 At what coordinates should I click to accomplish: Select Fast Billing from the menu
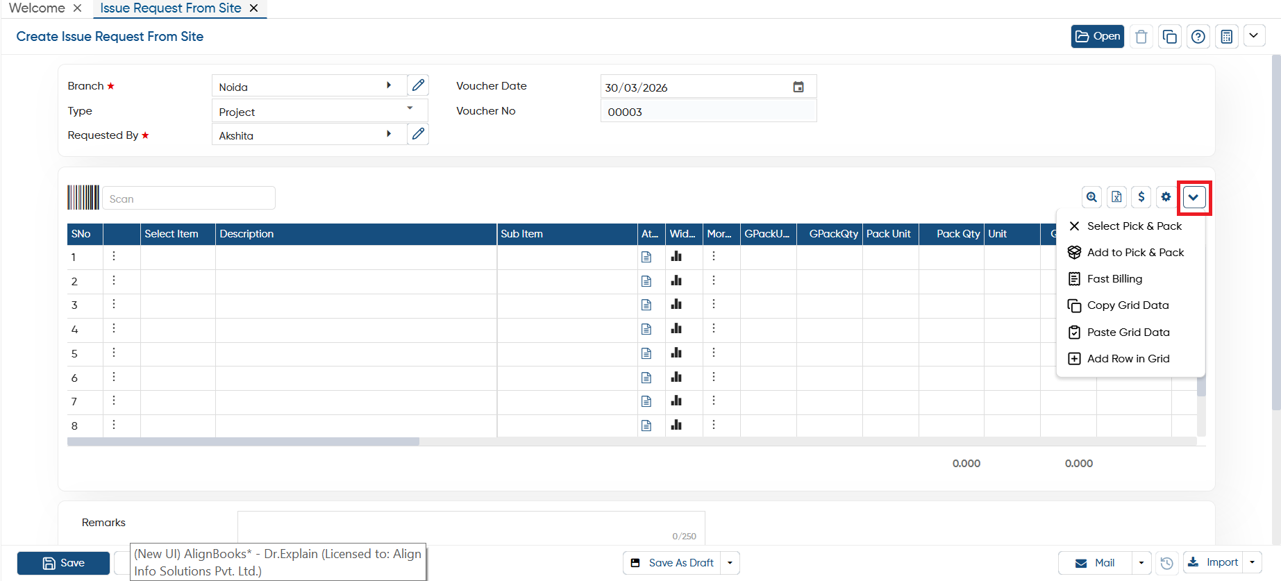click(1130, 279)
